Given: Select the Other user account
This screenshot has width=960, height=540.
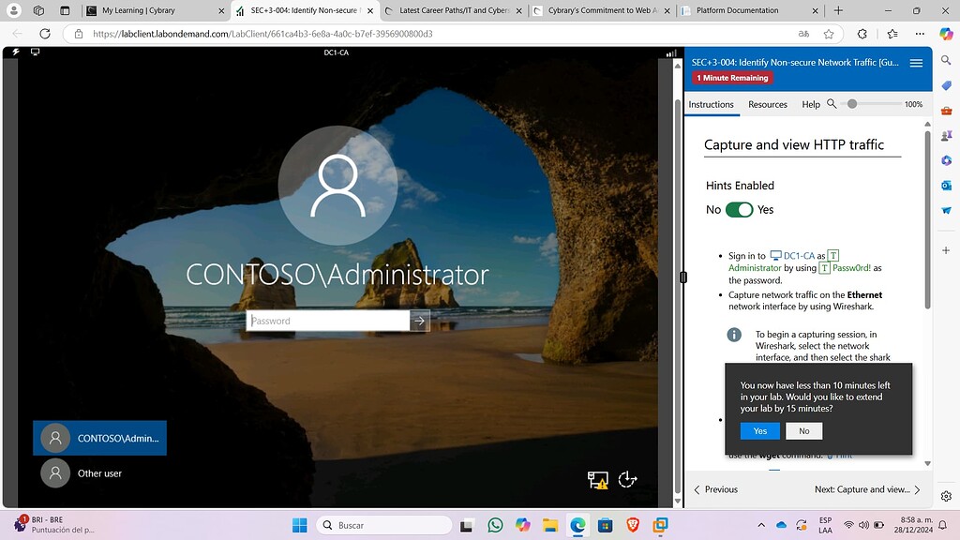Looking at the screenshot, I should tap(99, 473).
